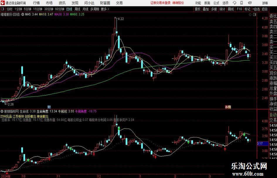Click the 涨糖 marker on main chart
The height and width of the screenshot is (178, 277).
[x=228, y=107]
